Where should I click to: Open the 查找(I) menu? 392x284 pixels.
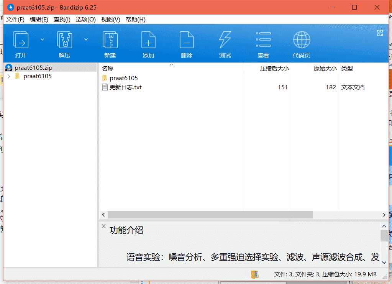coord(62,20)
